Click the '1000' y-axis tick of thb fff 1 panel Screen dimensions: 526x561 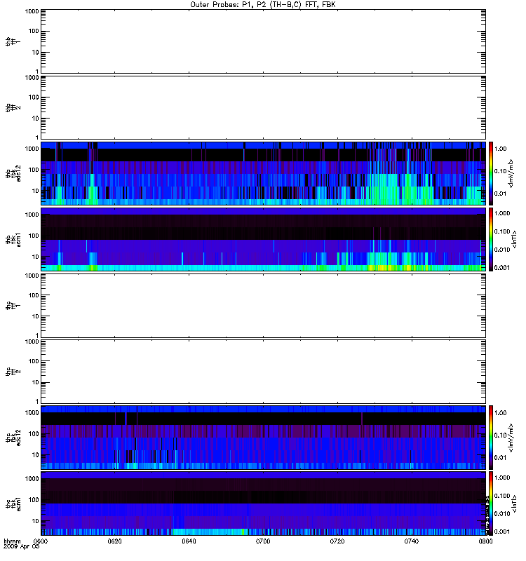32,11
